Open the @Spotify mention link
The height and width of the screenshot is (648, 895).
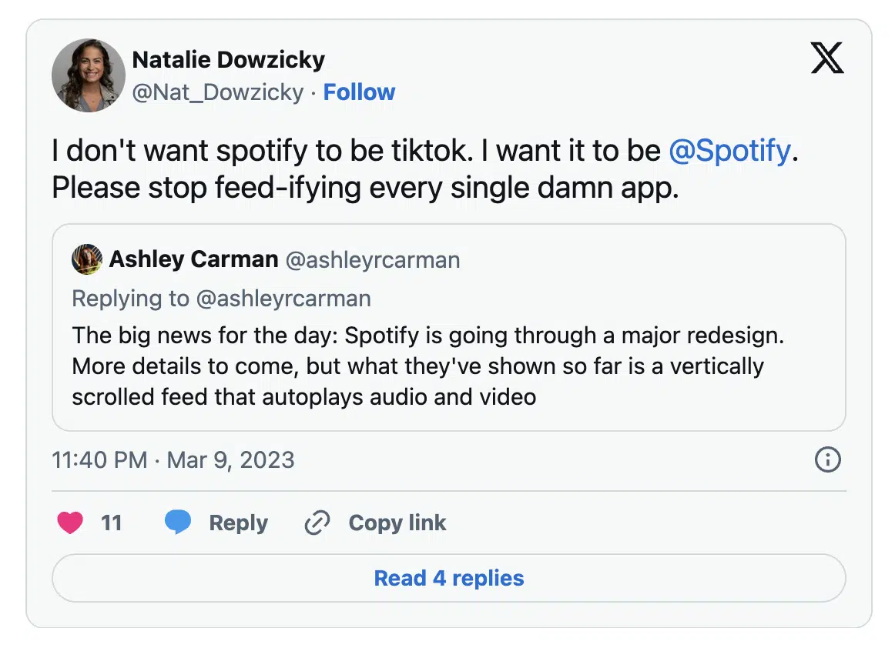coord(729,151)
